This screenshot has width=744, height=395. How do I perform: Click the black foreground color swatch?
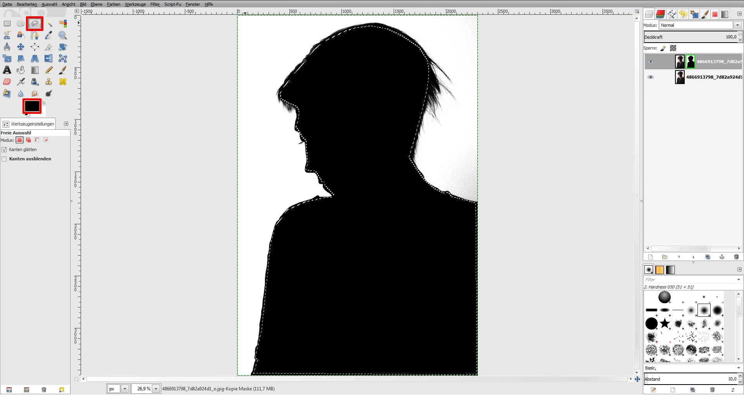[32, 105]
